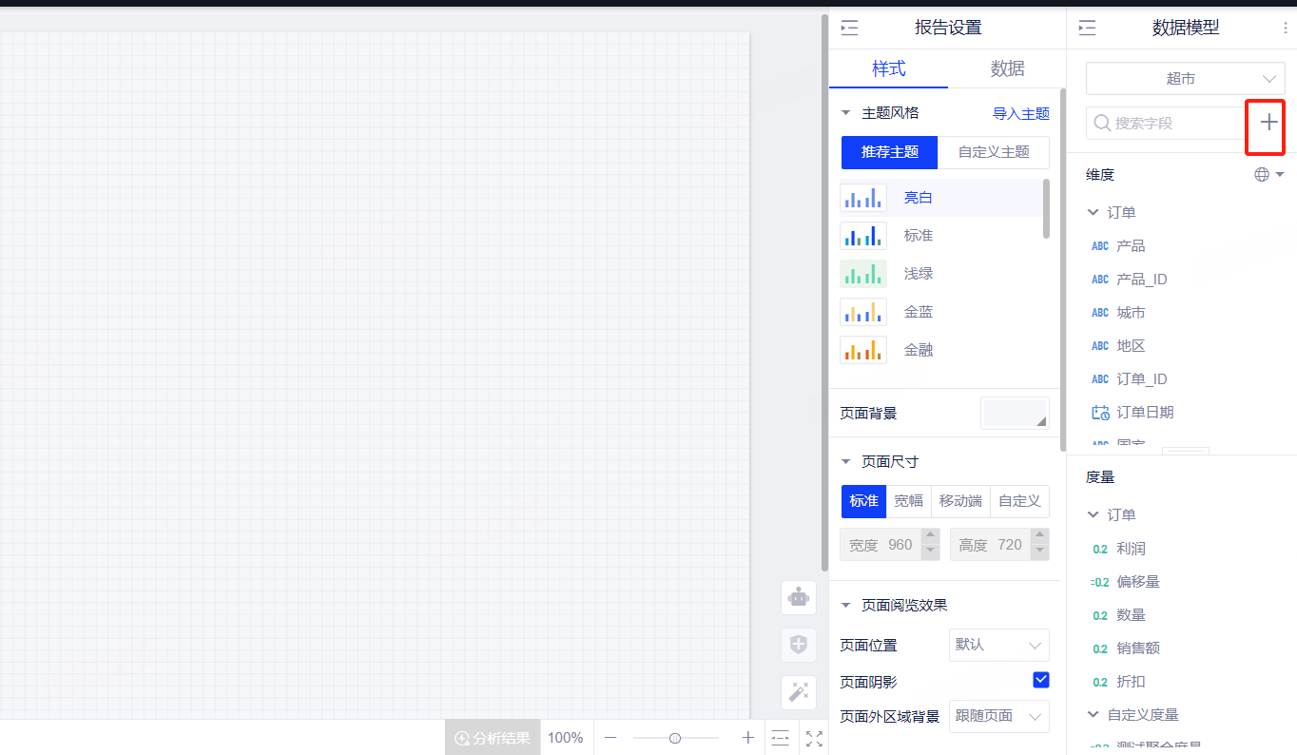Collapse the 主题风格 section
Viewport: 1297px width, 755px height.
[x=846, y=113]
